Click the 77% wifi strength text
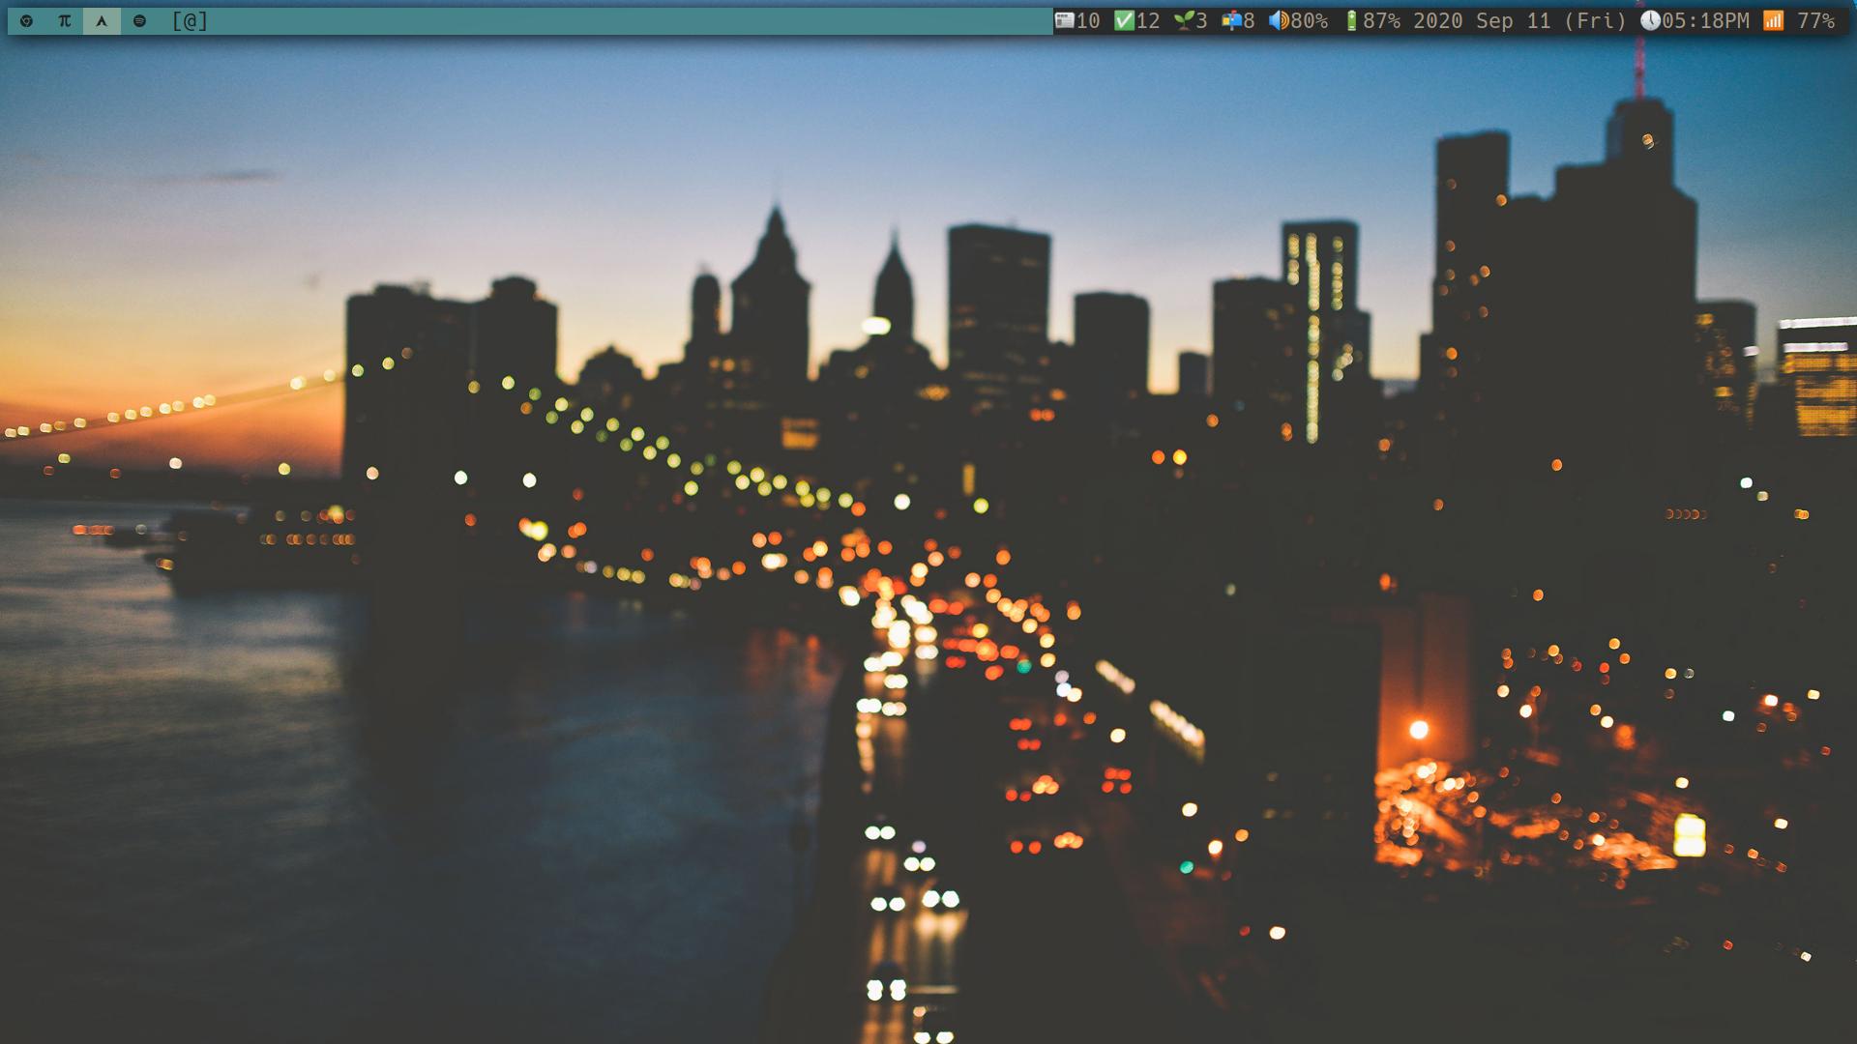 pyautogui.click(x=1815, y=20)
